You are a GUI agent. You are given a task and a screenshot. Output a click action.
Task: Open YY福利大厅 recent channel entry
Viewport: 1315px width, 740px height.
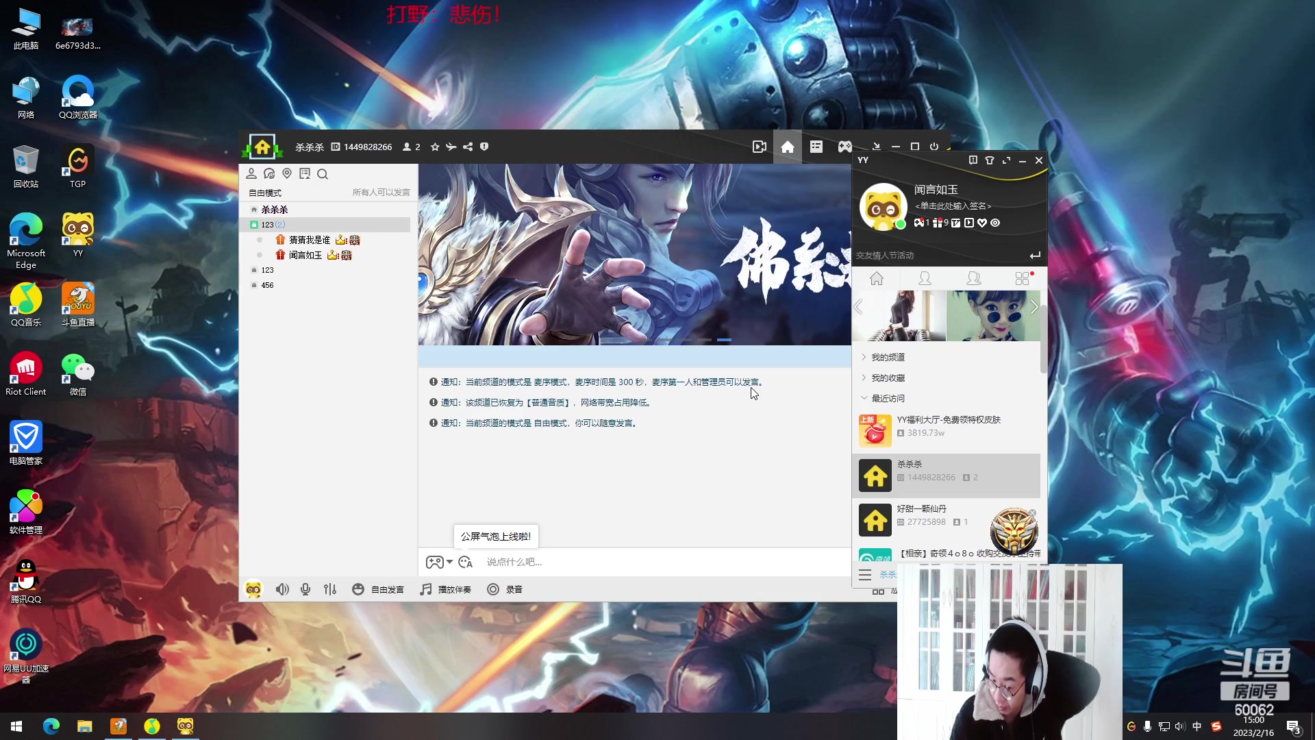pos(947,430)
